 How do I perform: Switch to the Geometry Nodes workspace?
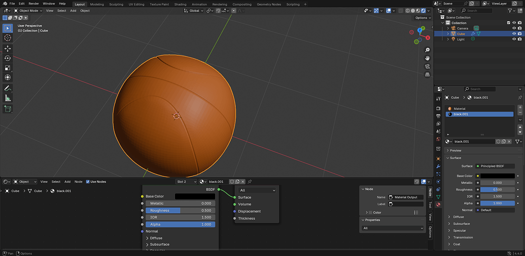[269, 5]
